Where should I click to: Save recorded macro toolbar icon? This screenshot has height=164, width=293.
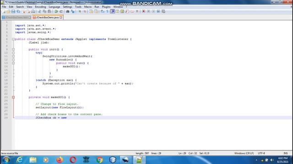pyautogui.click(x=163, y=11)
